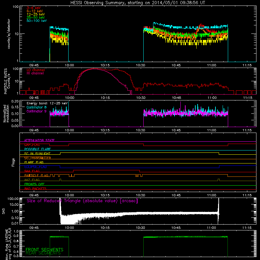Click the POSSIBLE_FLARE flag label
The image size is (260, 260).
[37, 149]
